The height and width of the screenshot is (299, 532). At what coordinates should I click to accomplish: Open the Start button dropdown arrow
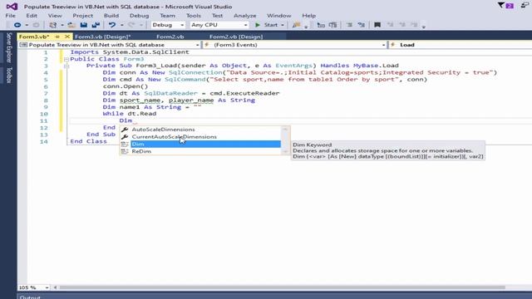(x=283, y=25)
